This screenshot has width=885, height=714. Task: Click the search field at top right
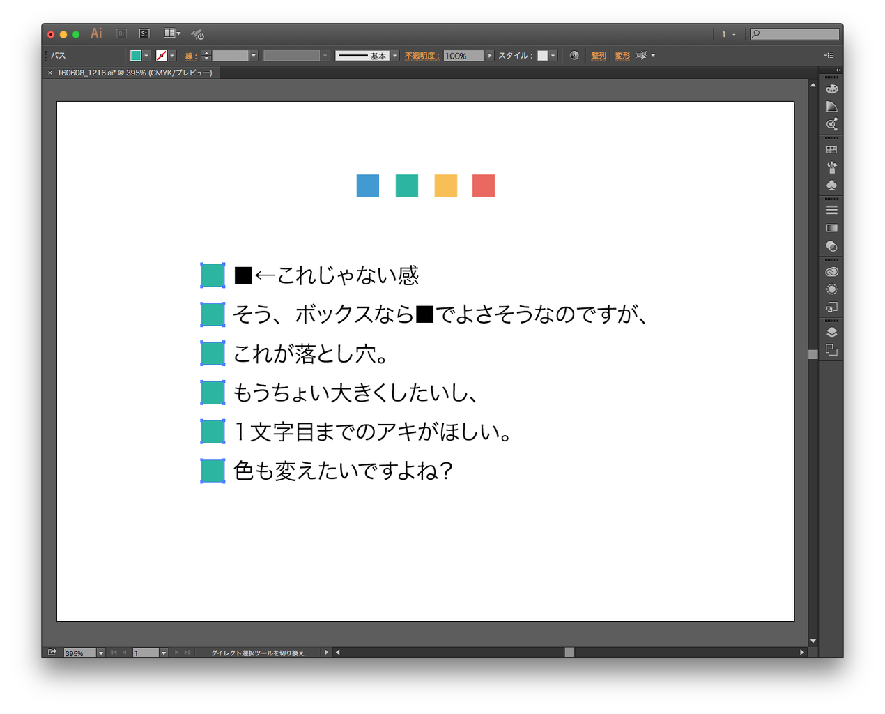pyautogui.click(x=794, y=33)
